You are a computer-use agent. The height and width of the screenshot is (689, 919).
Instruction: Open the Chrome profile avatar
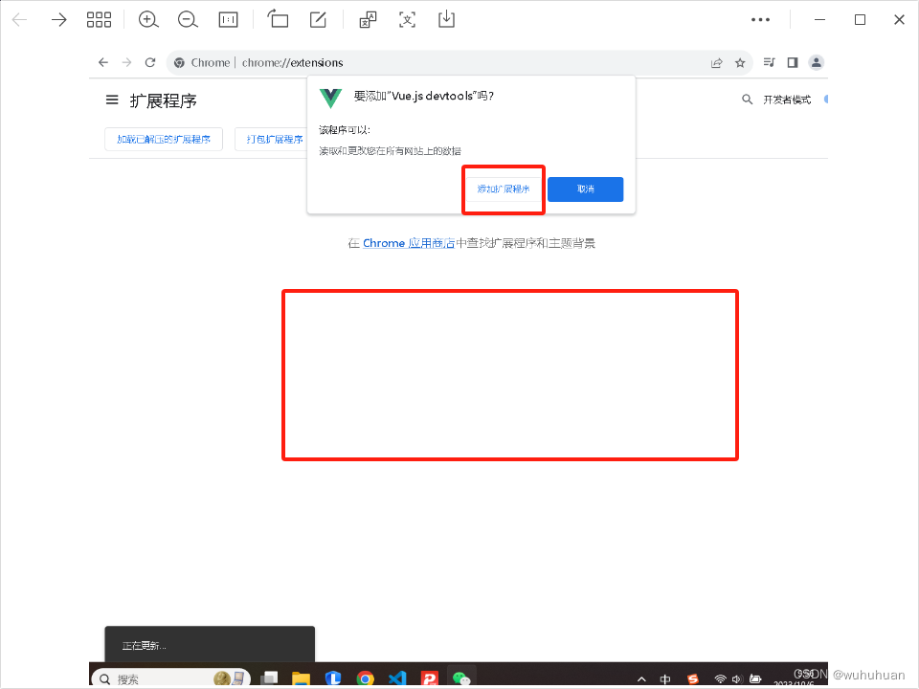816,63
